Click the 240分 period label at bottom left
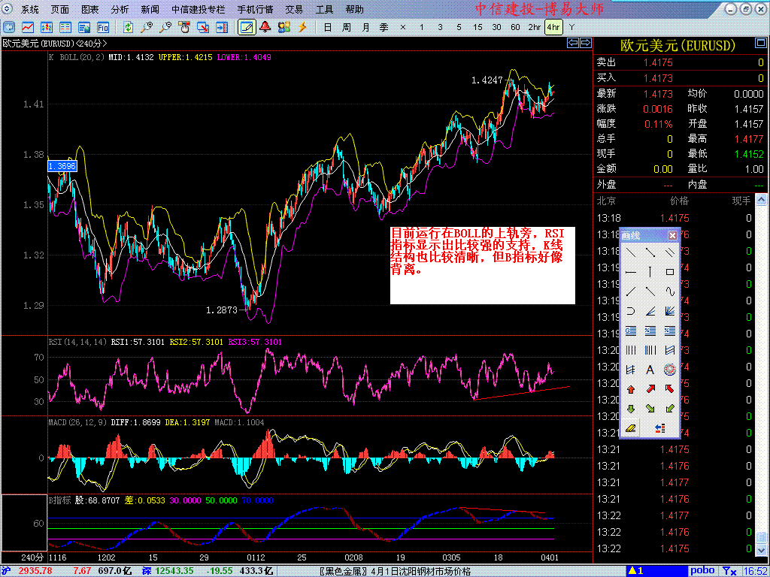Image resolution: width=770 pixels, height=577 pixels. click(x=32, y=558)
